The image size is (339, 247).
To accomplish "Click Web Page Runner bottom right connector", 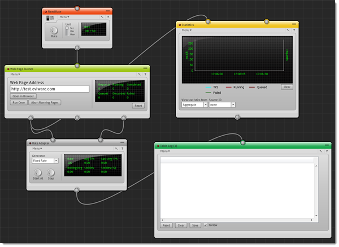I will point(124,118).
